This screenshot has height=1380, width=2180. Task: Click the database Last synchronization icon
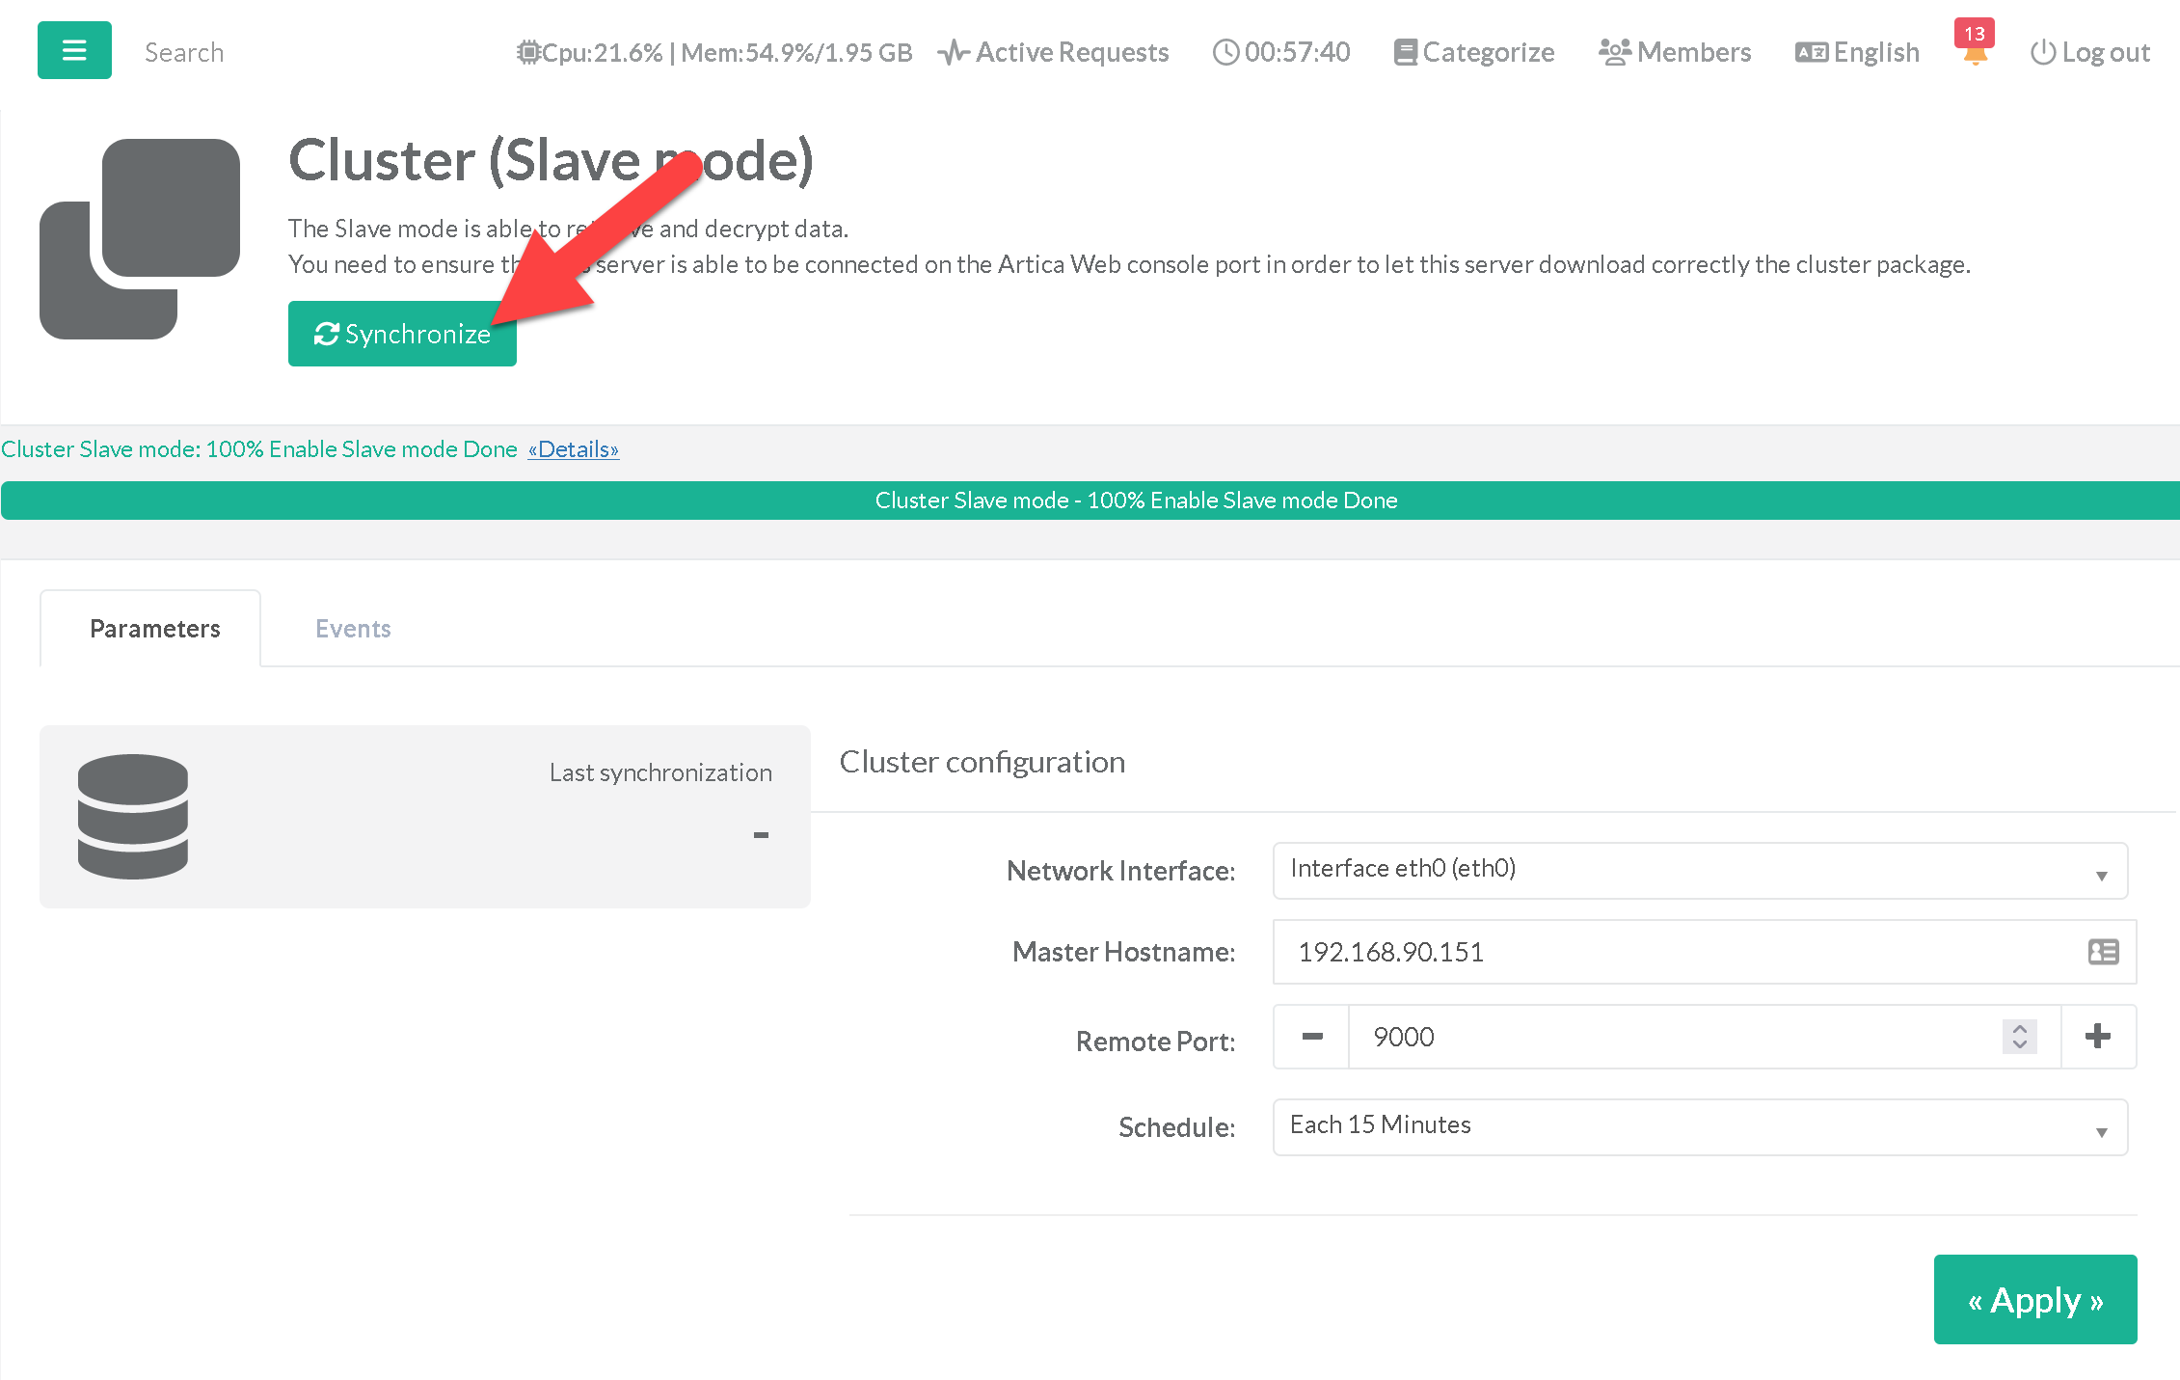click(133, 816)
